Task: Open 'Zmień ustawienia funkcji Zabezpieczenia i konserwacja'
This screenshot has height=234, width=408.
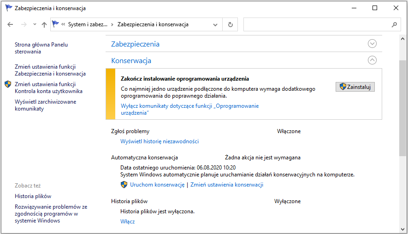Action: [50, 70]
